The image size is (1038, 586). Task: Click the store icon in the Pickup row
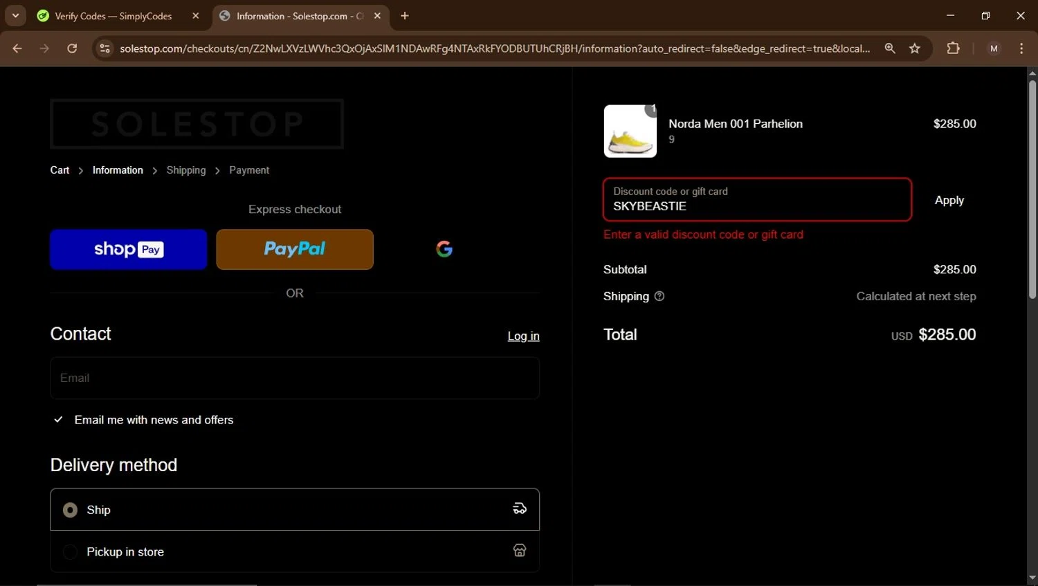(520, 551)
